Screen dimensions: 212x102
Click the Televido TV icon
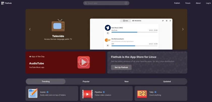[58, 25]
